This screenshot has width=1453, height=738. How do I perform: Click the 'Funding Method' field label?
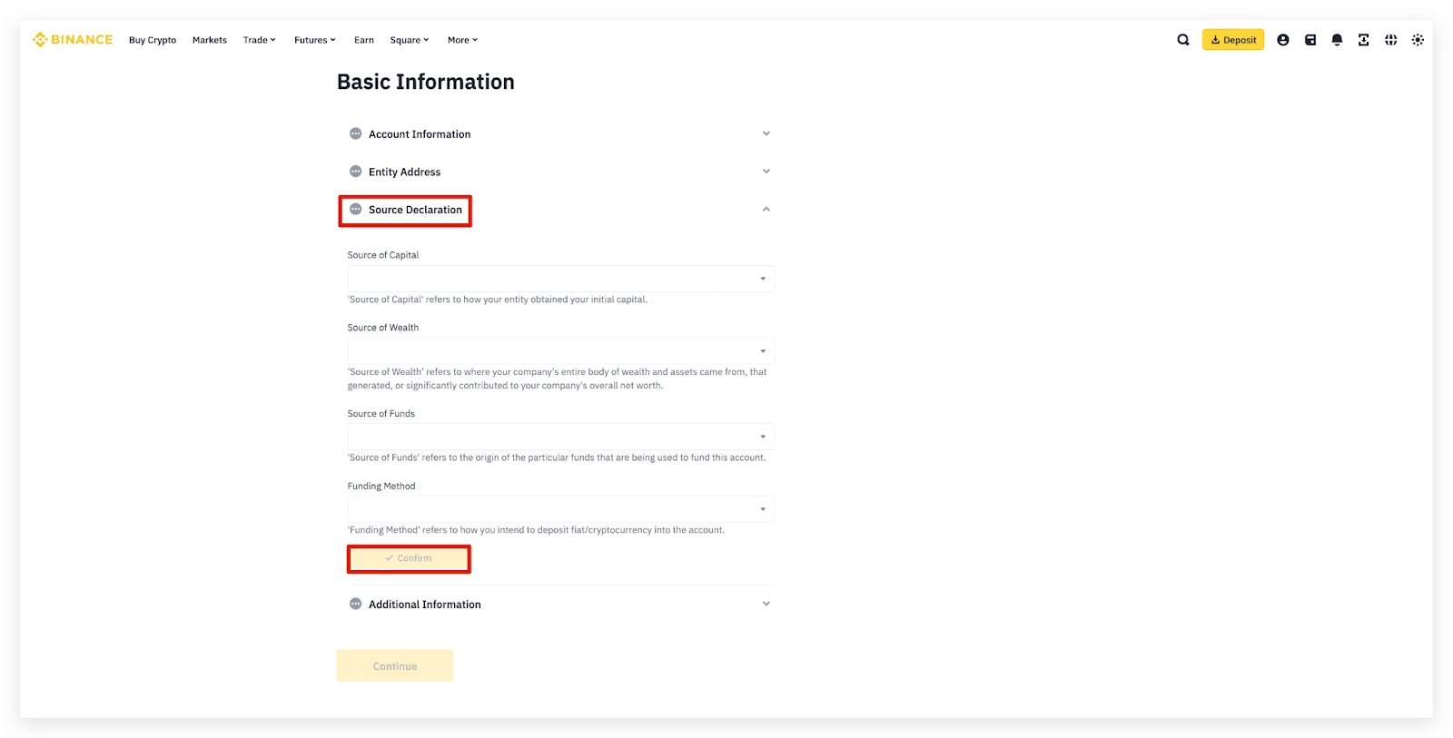(x=381, y=487)
